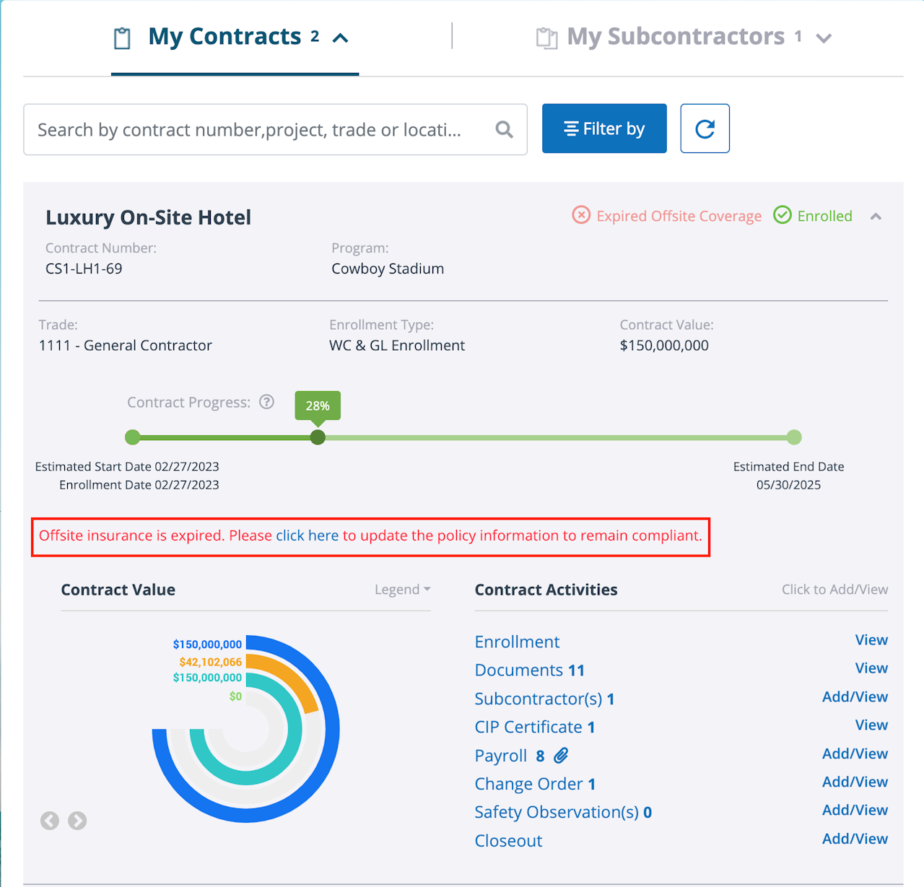This screenshot has height=887, width=924.
Task: Click the search magnifying glass icon
Action: tap(505, 130)
